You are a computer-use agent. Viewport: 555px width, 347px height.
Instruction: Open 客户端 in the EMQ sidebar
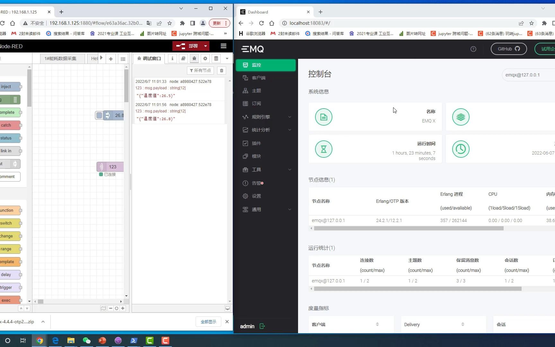click(x=266, y=78)
